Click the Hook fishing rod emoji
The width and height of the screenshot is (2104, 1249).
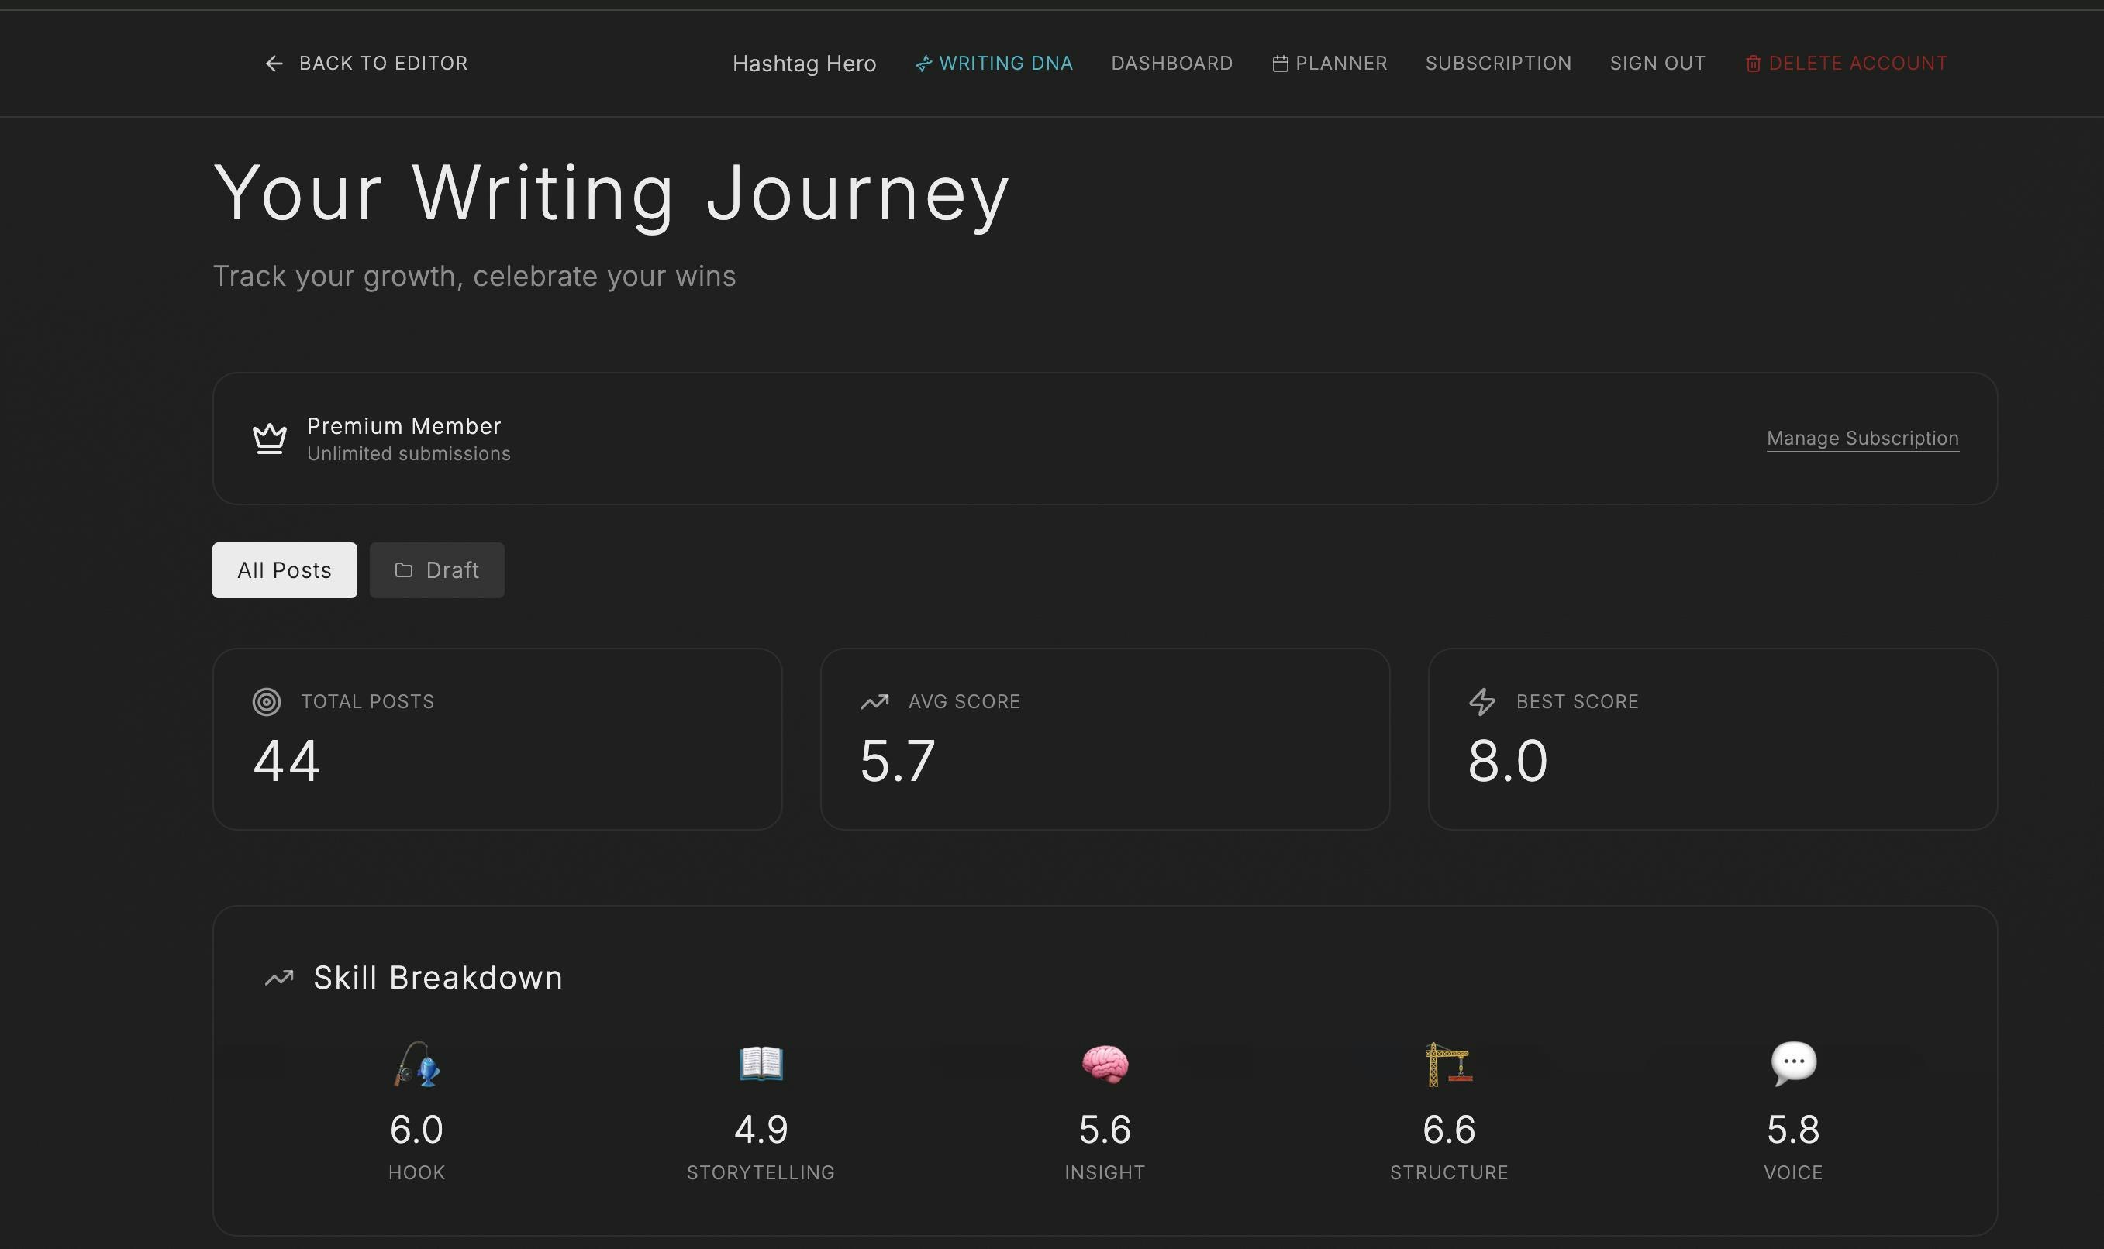click(x=417, y=1064)
